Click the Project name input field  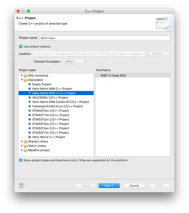click(105, 38)
